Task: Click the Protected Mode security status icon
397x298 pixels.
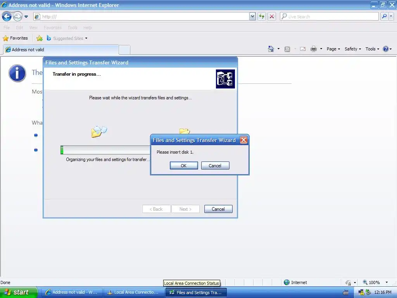Action: click(x=348, y=282)
